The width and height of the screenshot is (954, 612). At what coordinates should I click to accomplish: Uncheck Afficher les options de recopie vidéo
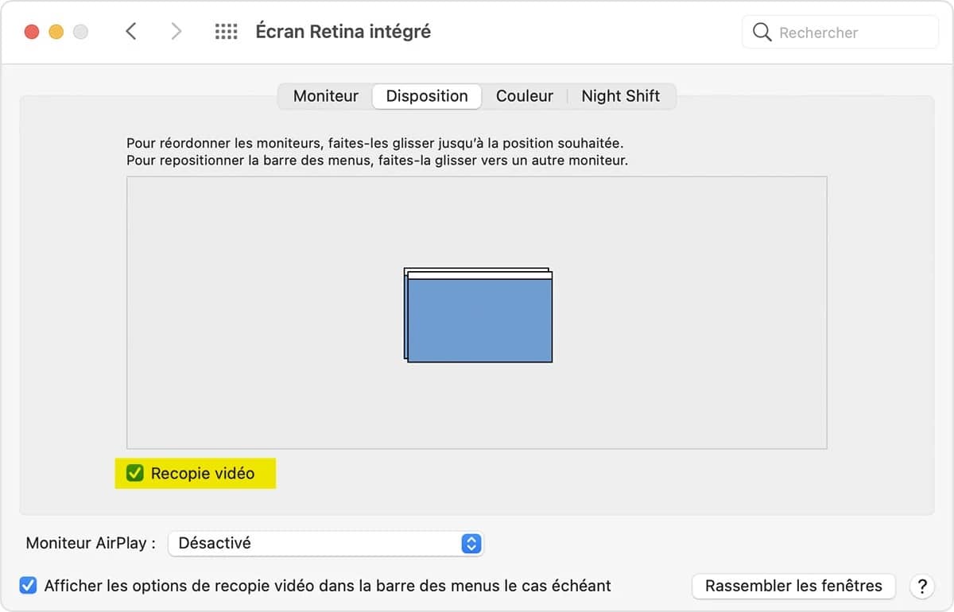point(28,586)
